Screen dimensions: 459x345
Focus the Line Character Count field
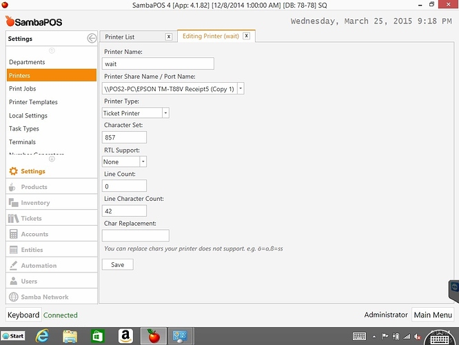(125, 210)
